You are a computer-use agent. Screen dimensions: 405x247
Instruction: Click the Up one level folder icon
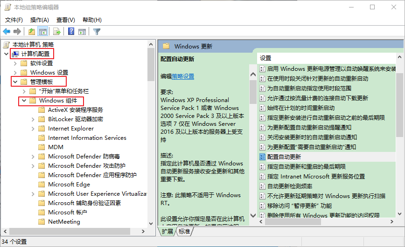(32, 32)
